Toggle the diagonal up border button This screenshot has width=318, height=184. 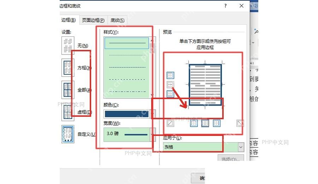[x=170, y=123]
